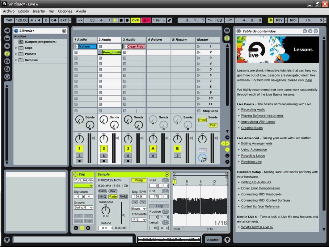The width and height of the screenshot is (329, 247).
Task: Click the tempo field 120.00
Action: tap(22, 20)
